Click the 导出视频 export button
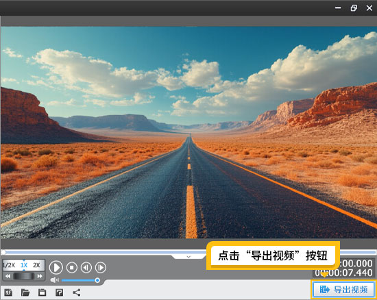Screen dimensions: 377x300 pyautogui.click(x=344, y=290)
